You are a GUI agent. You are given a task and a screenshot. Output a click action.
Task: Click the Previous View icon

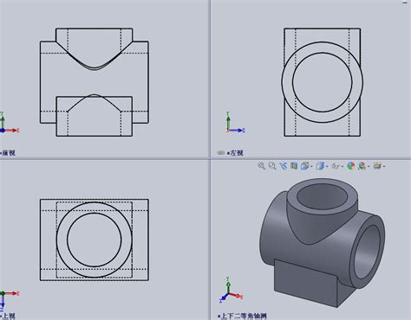point(284,166)
